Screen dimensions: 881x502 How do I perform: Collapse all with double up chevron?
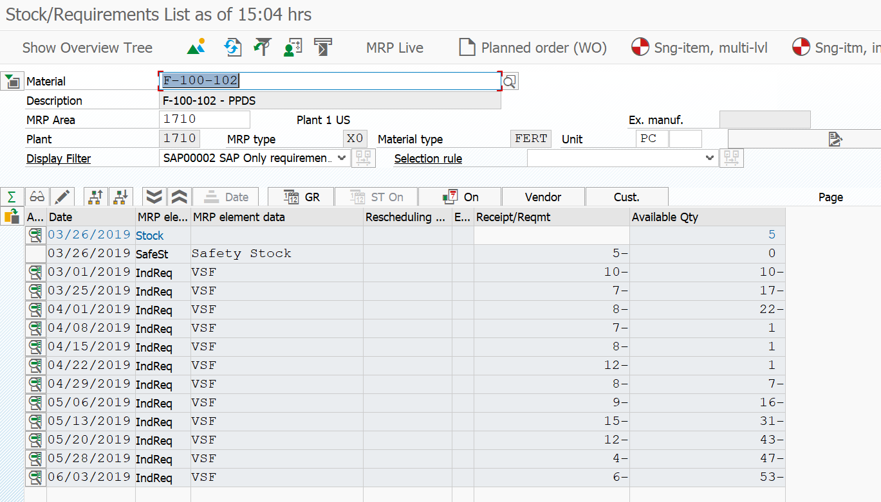point(179,197)
